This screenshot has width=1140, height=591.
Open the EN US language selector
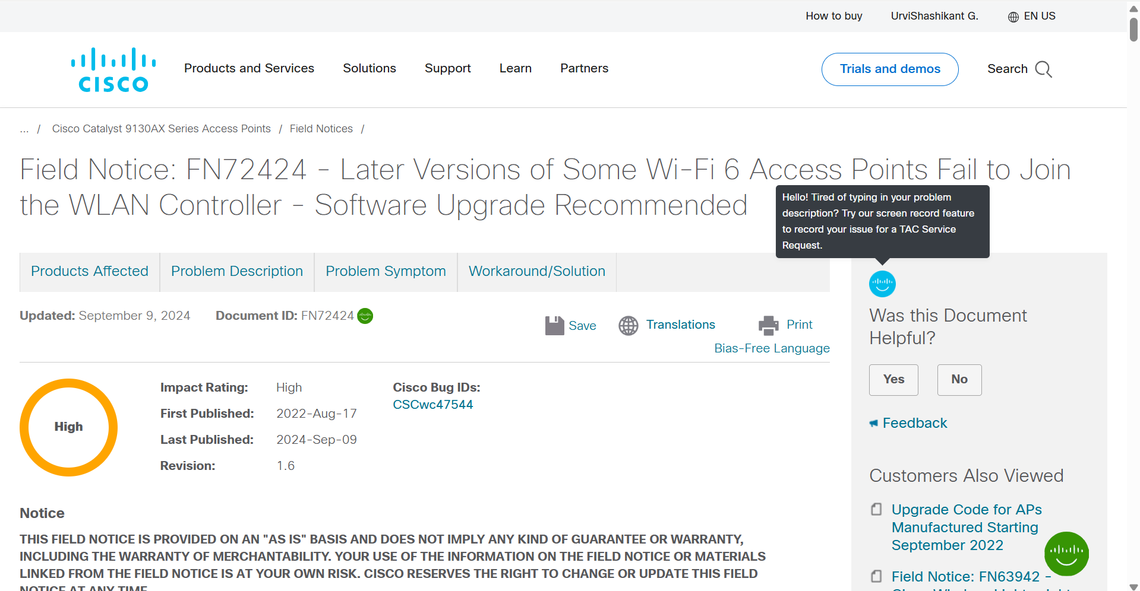(x=1032, y=16)
